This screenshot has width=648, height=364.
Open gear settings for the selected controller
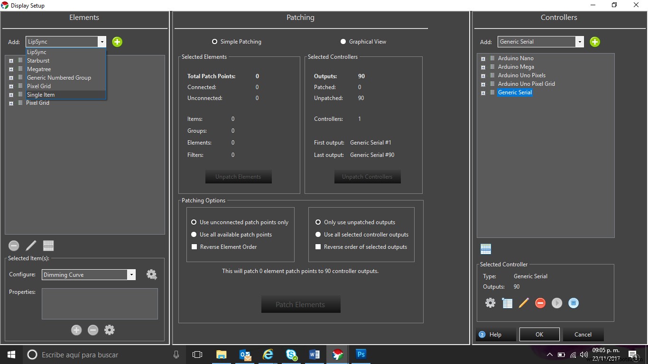click(490, 303)
